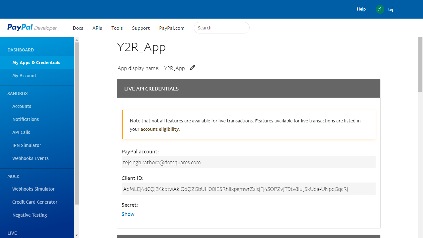Click the Search input field
Viewport: 423px width, 238px height.
[222, 28]
